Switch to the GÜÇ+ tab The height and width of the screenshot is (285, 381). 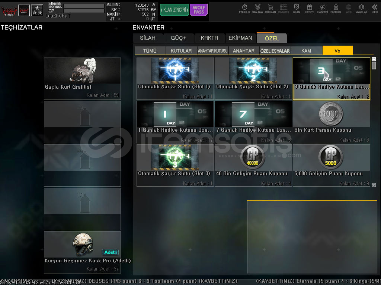179,38
